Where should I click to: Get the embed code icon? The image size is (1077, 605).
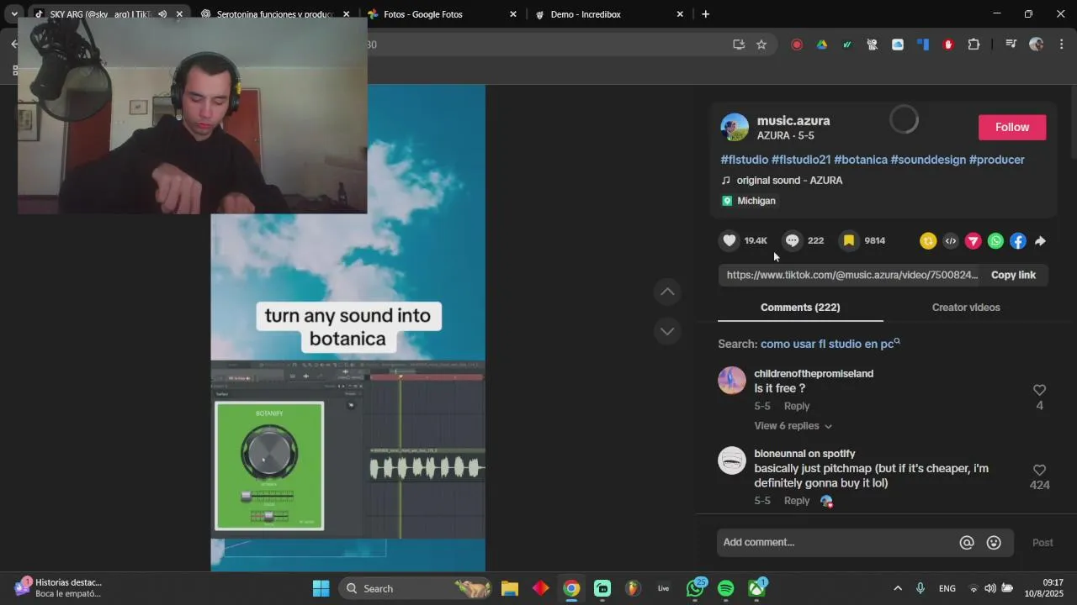click(x=951, y=241)
